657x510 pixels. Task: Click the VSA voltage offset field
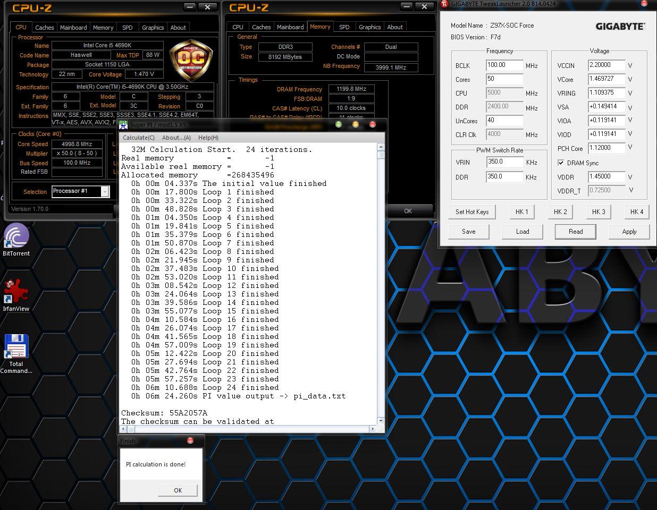point(607,107)
